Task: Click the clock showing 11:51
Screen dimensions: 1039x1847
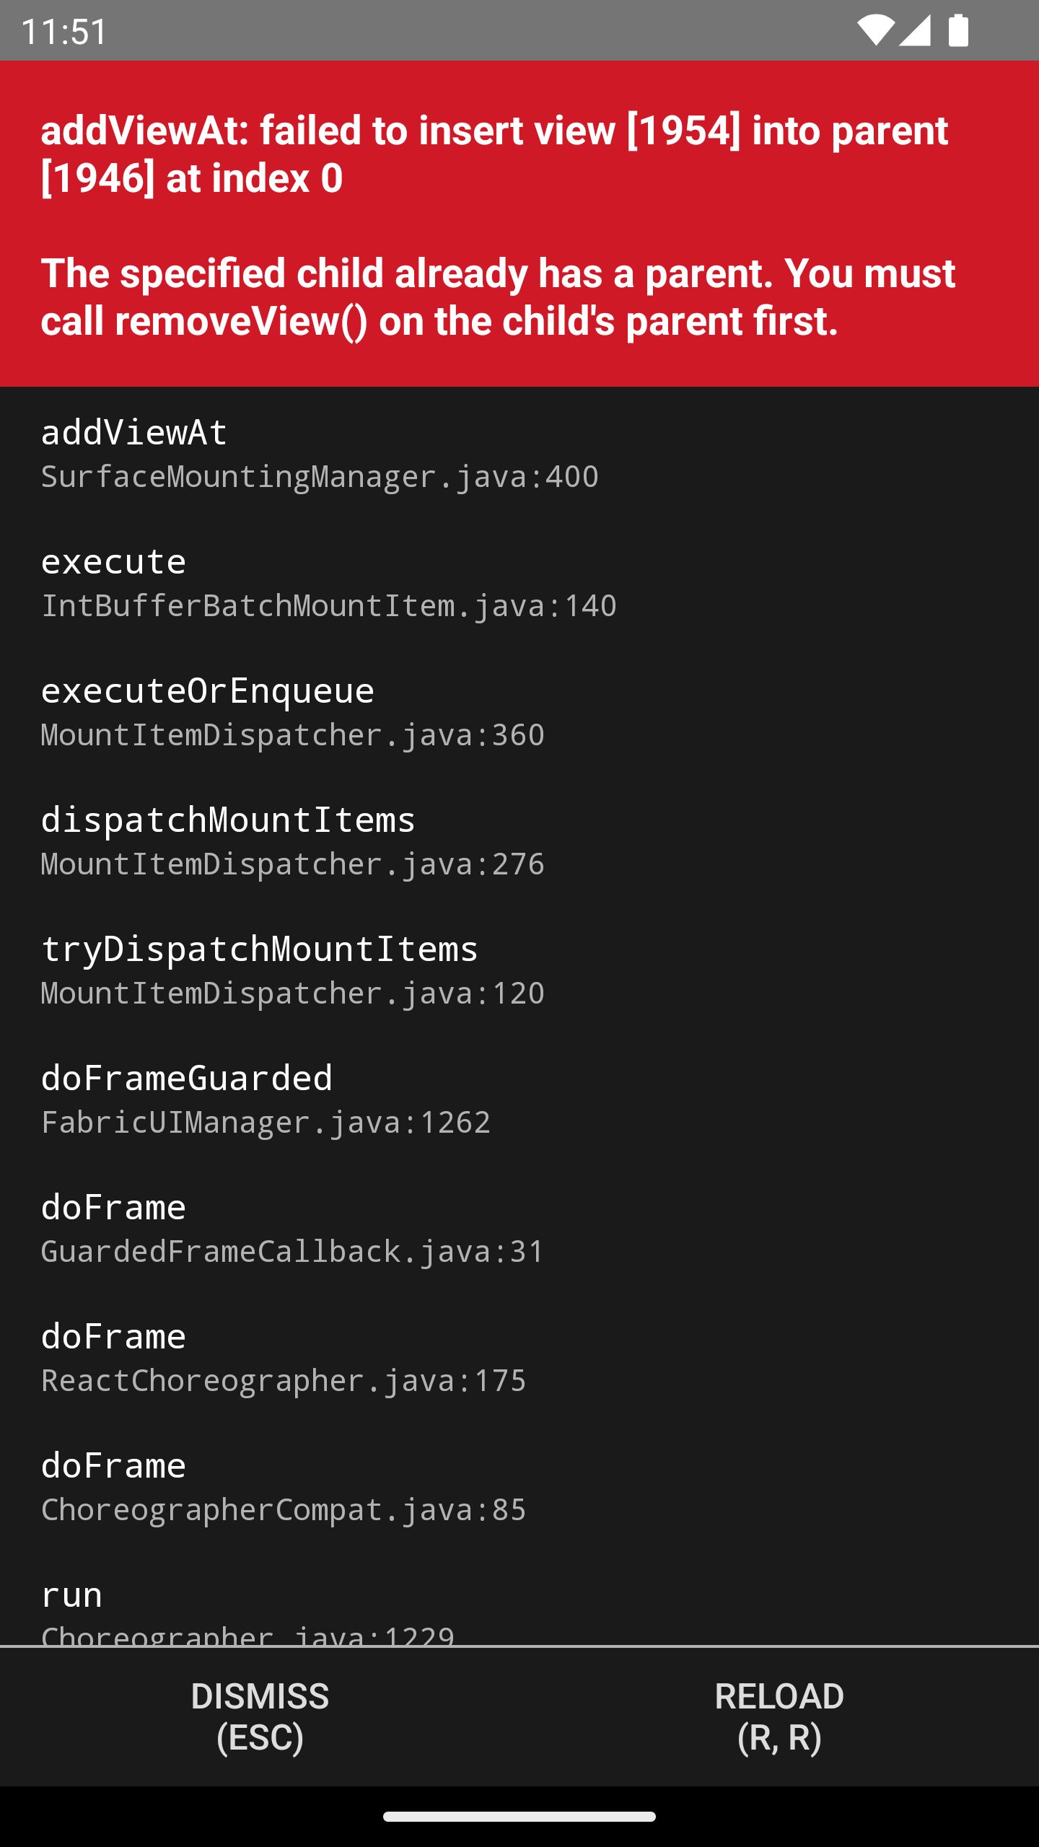Action: click(65, 30)
